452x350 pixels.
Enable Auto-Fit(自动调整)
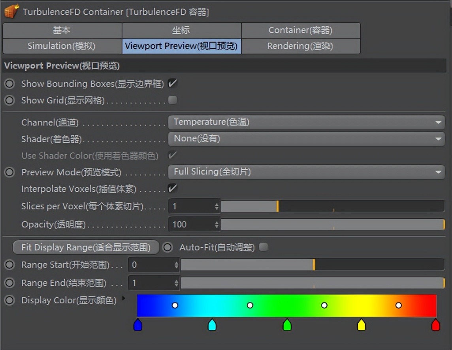pyautogui.click(x=264, y=247)
